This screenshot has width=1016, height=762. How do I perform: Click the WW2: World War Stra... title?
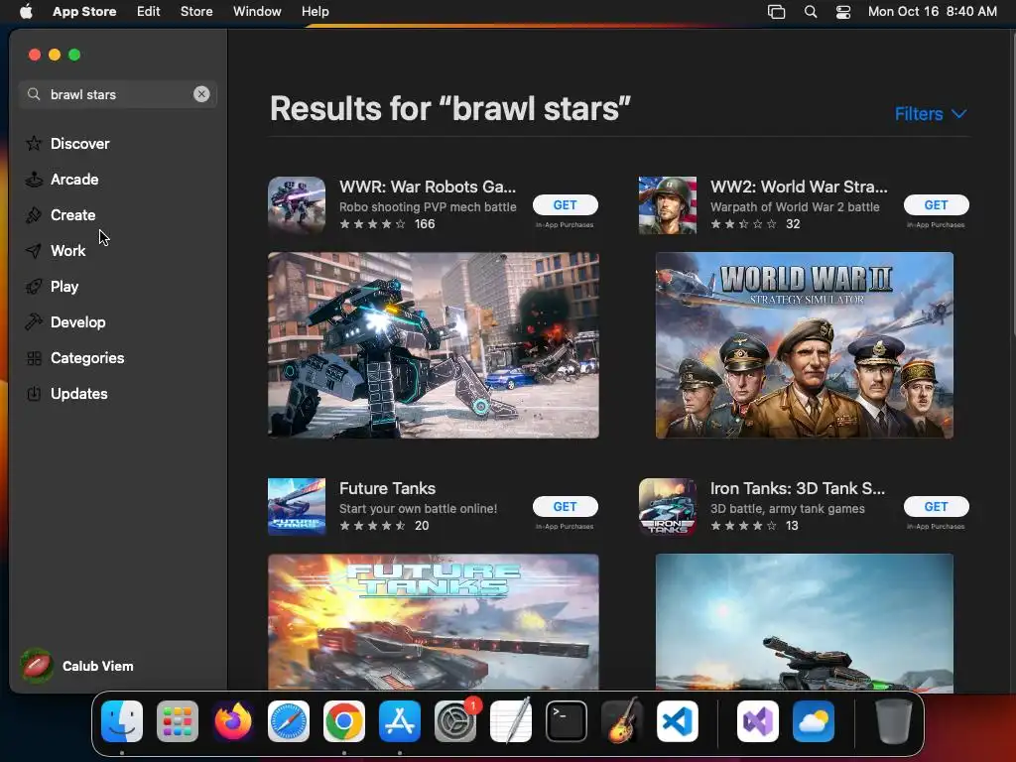(x=799, y=187)
